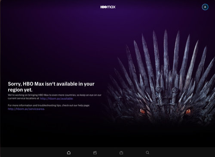Screen dimensions: 215x157
Task: Open the Movies clapperboard icon
Action: coord(95,153)
